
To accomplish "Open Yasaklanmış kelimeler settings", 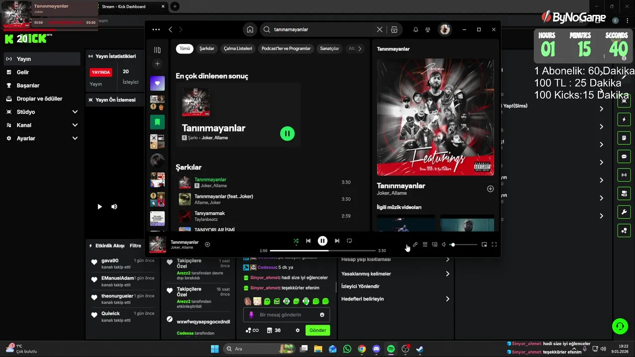I will [x=396, y=274].
